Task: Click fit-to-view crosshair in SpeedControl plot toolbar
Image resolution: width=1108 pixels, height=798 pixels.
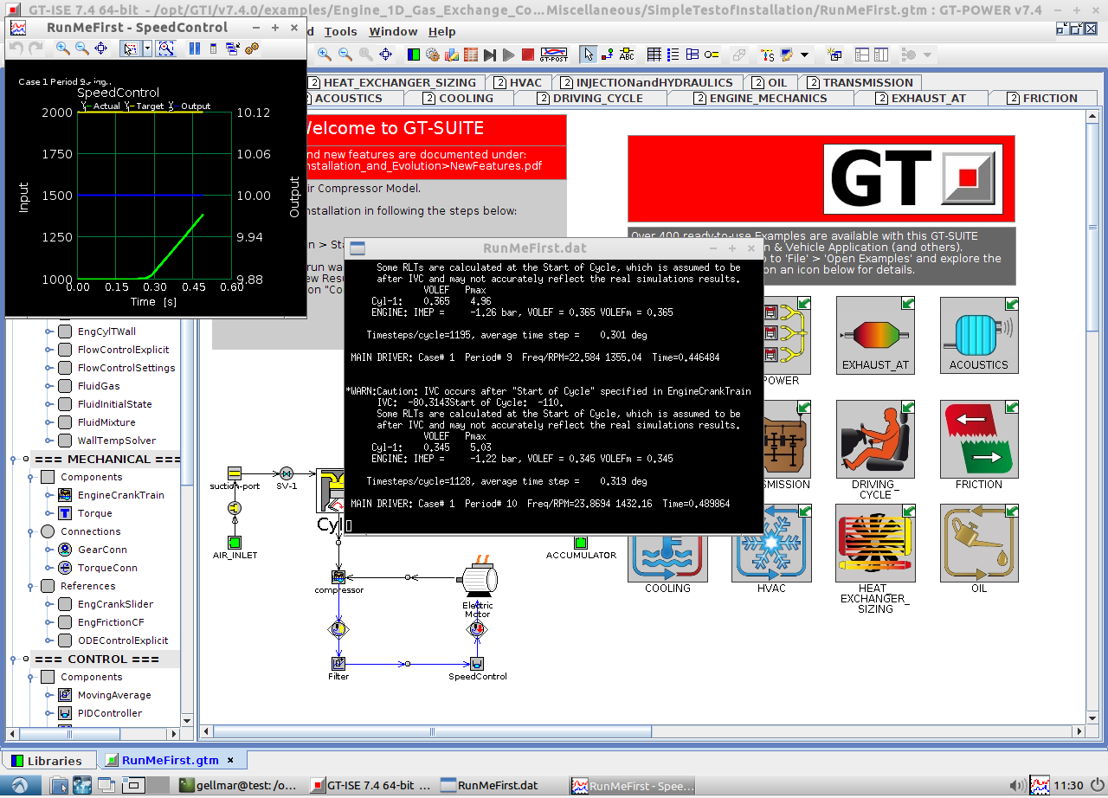Action: pyautogui.click(x=100, y=48)
